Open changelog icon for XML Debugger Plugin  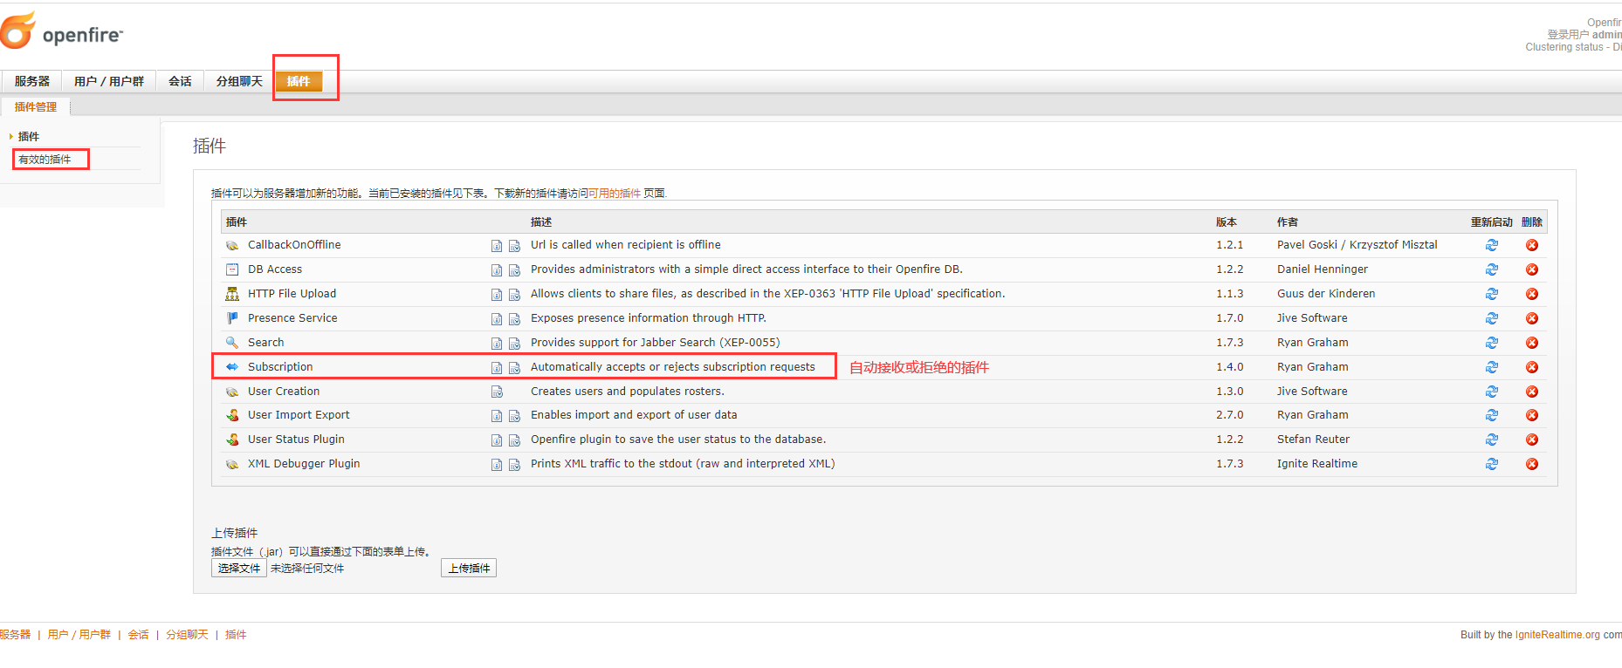[514, 465]
